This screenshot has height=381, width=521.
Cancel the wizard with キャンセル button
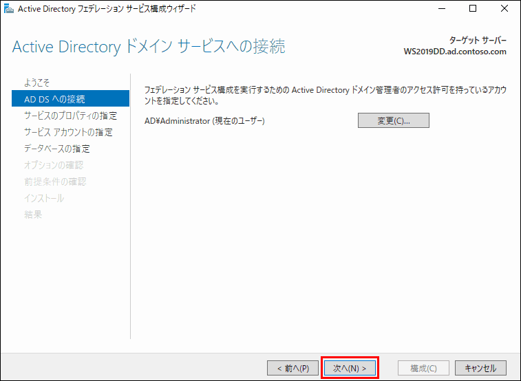tap(480, 368)
